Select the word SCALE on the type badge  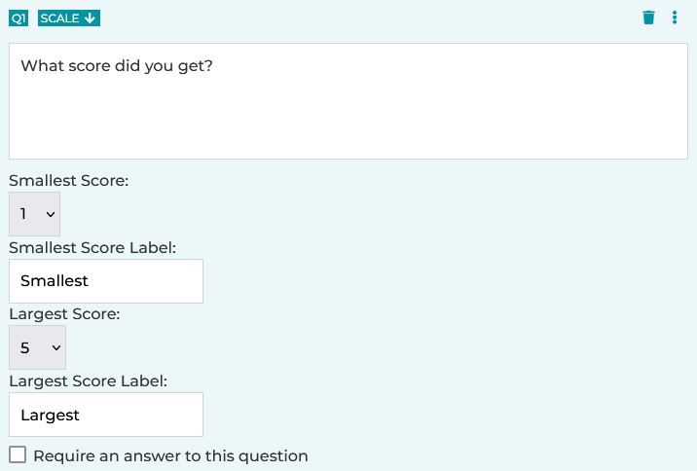point(60,18)
